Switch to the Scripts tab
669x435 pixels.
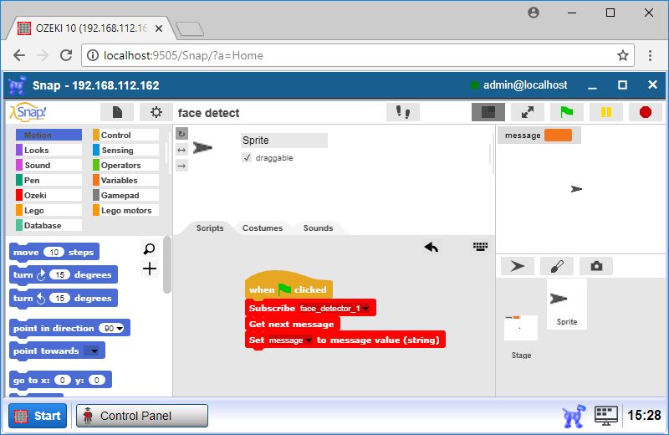point(210,228)
